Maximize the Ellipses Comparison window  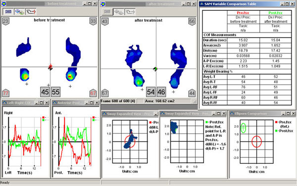(288, 114)
